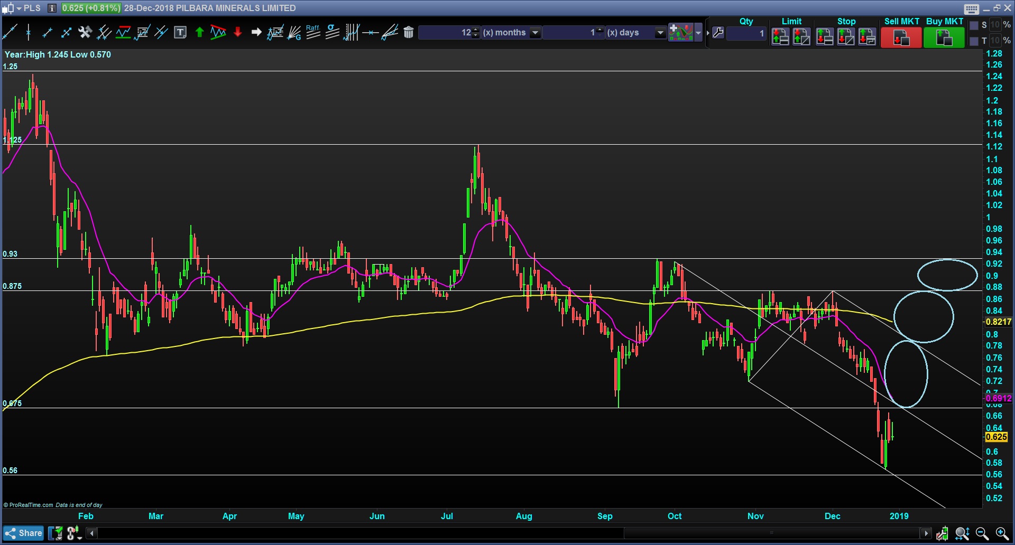Place a limit sell order with bracket
1015x545 pixels.
click(x=801, y=37)
